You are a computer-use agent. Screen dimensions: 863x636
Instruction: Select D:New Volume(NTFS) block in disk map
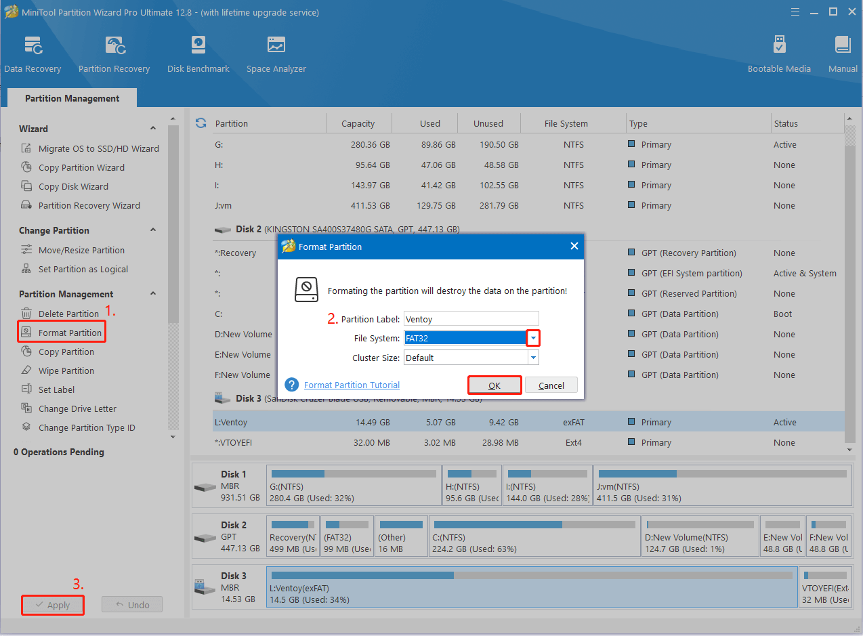pyautogui.click(x=700, y=536)
